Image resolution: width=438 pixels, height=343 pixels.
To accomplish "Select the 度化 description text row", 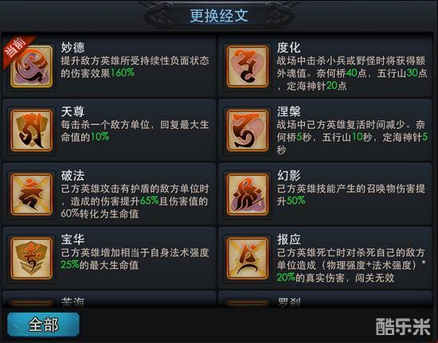I will tap(352, 73).
